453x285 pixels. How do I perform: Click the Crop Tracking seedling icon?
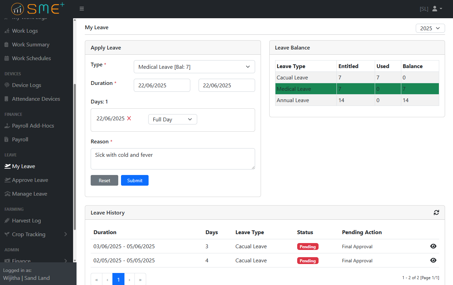coord(7,234)
